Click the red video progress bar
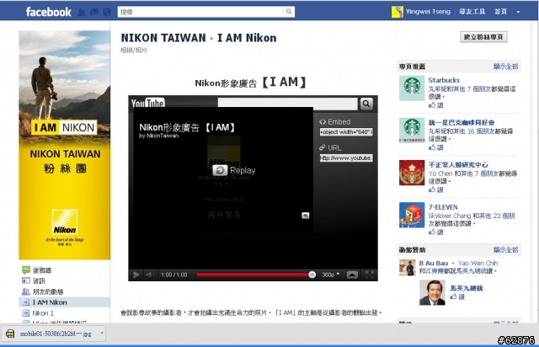Viewport: 539px width, 347px height. click(253, 275)
